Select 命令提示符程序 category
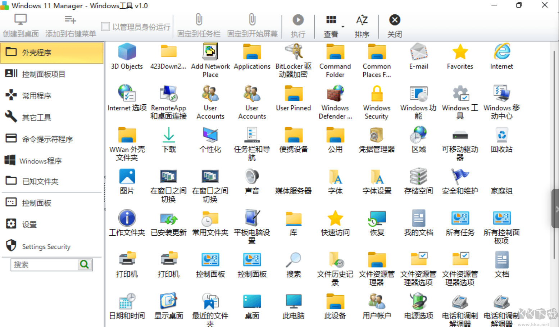559x327 pixels. point(52,139)
